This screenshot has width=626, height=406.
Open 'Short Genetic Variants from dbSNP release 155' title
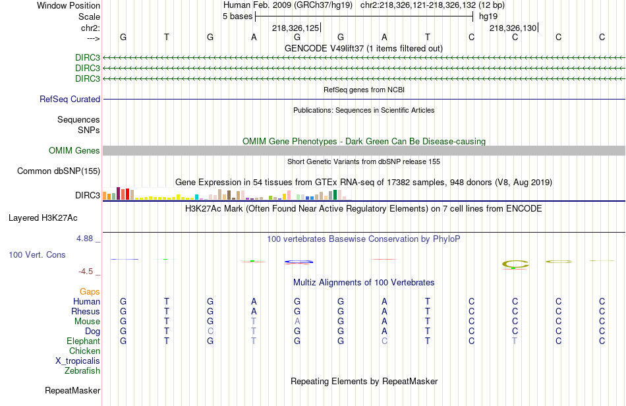tap(364, 161)
